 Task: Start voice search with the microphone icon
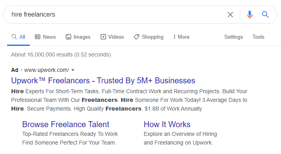point(249,15)
